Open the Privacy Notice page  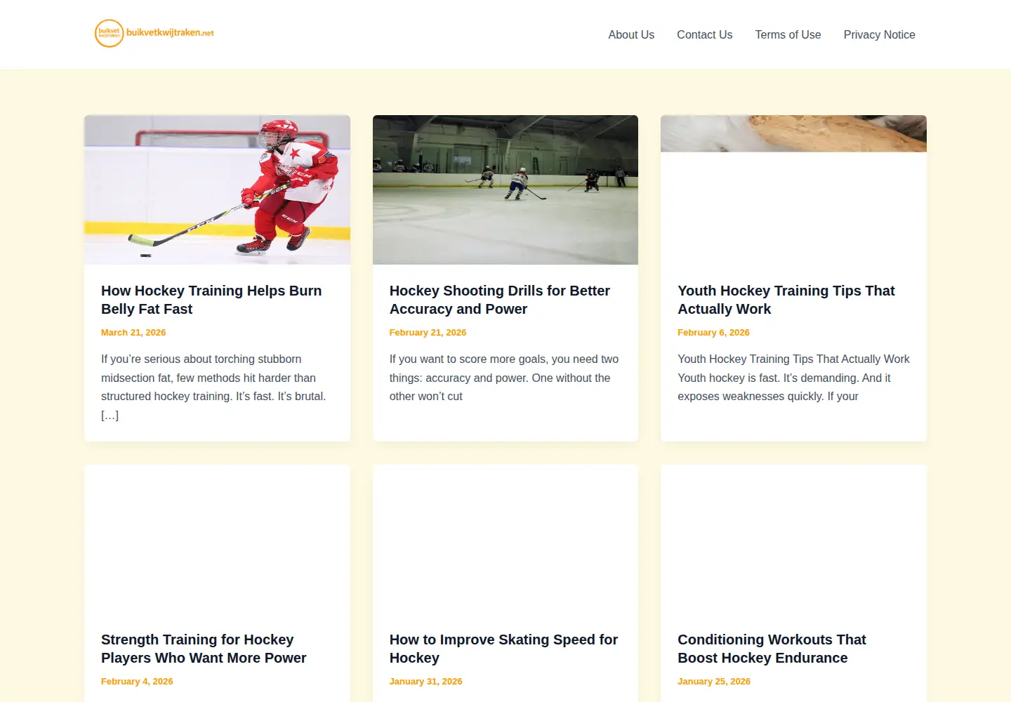point(879,34)
